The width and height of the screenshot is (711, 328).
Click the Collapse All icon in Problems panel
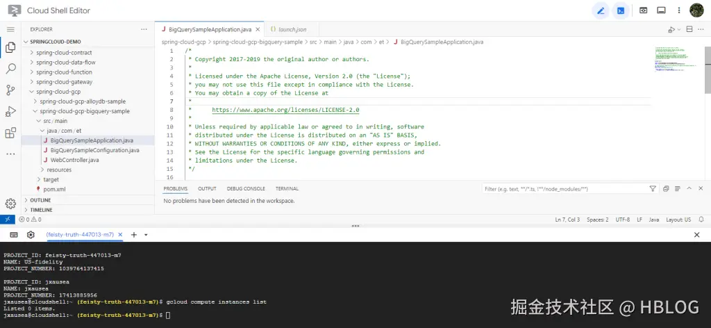[666, 189]
